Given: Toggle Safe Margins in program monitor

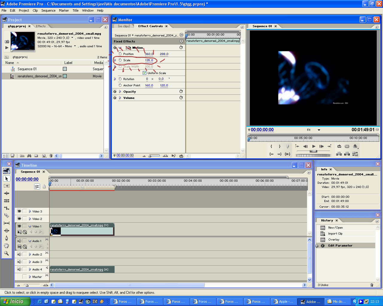Looking at the screenshot, I should coord(347,146).
